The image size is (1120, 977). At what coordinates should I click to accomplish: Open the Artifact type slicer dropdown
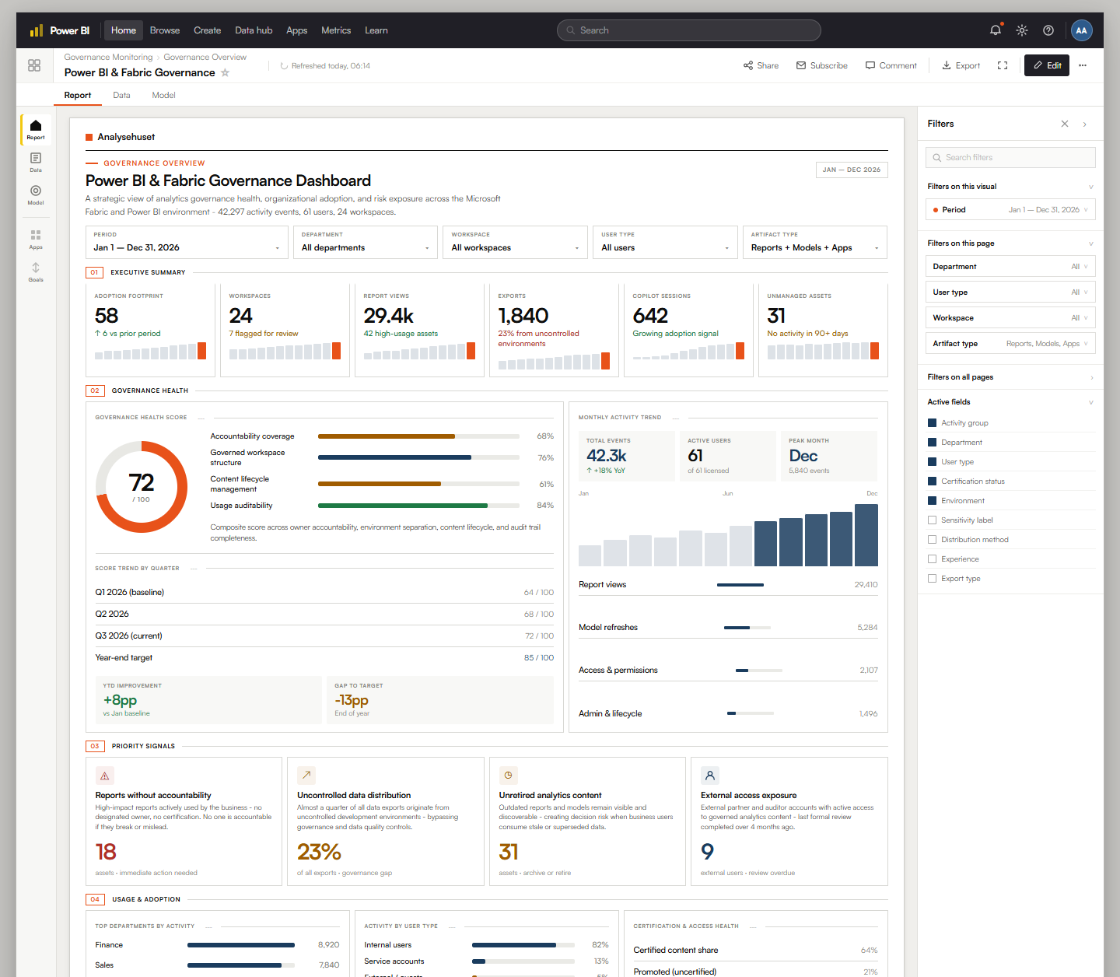pos(815,242)
